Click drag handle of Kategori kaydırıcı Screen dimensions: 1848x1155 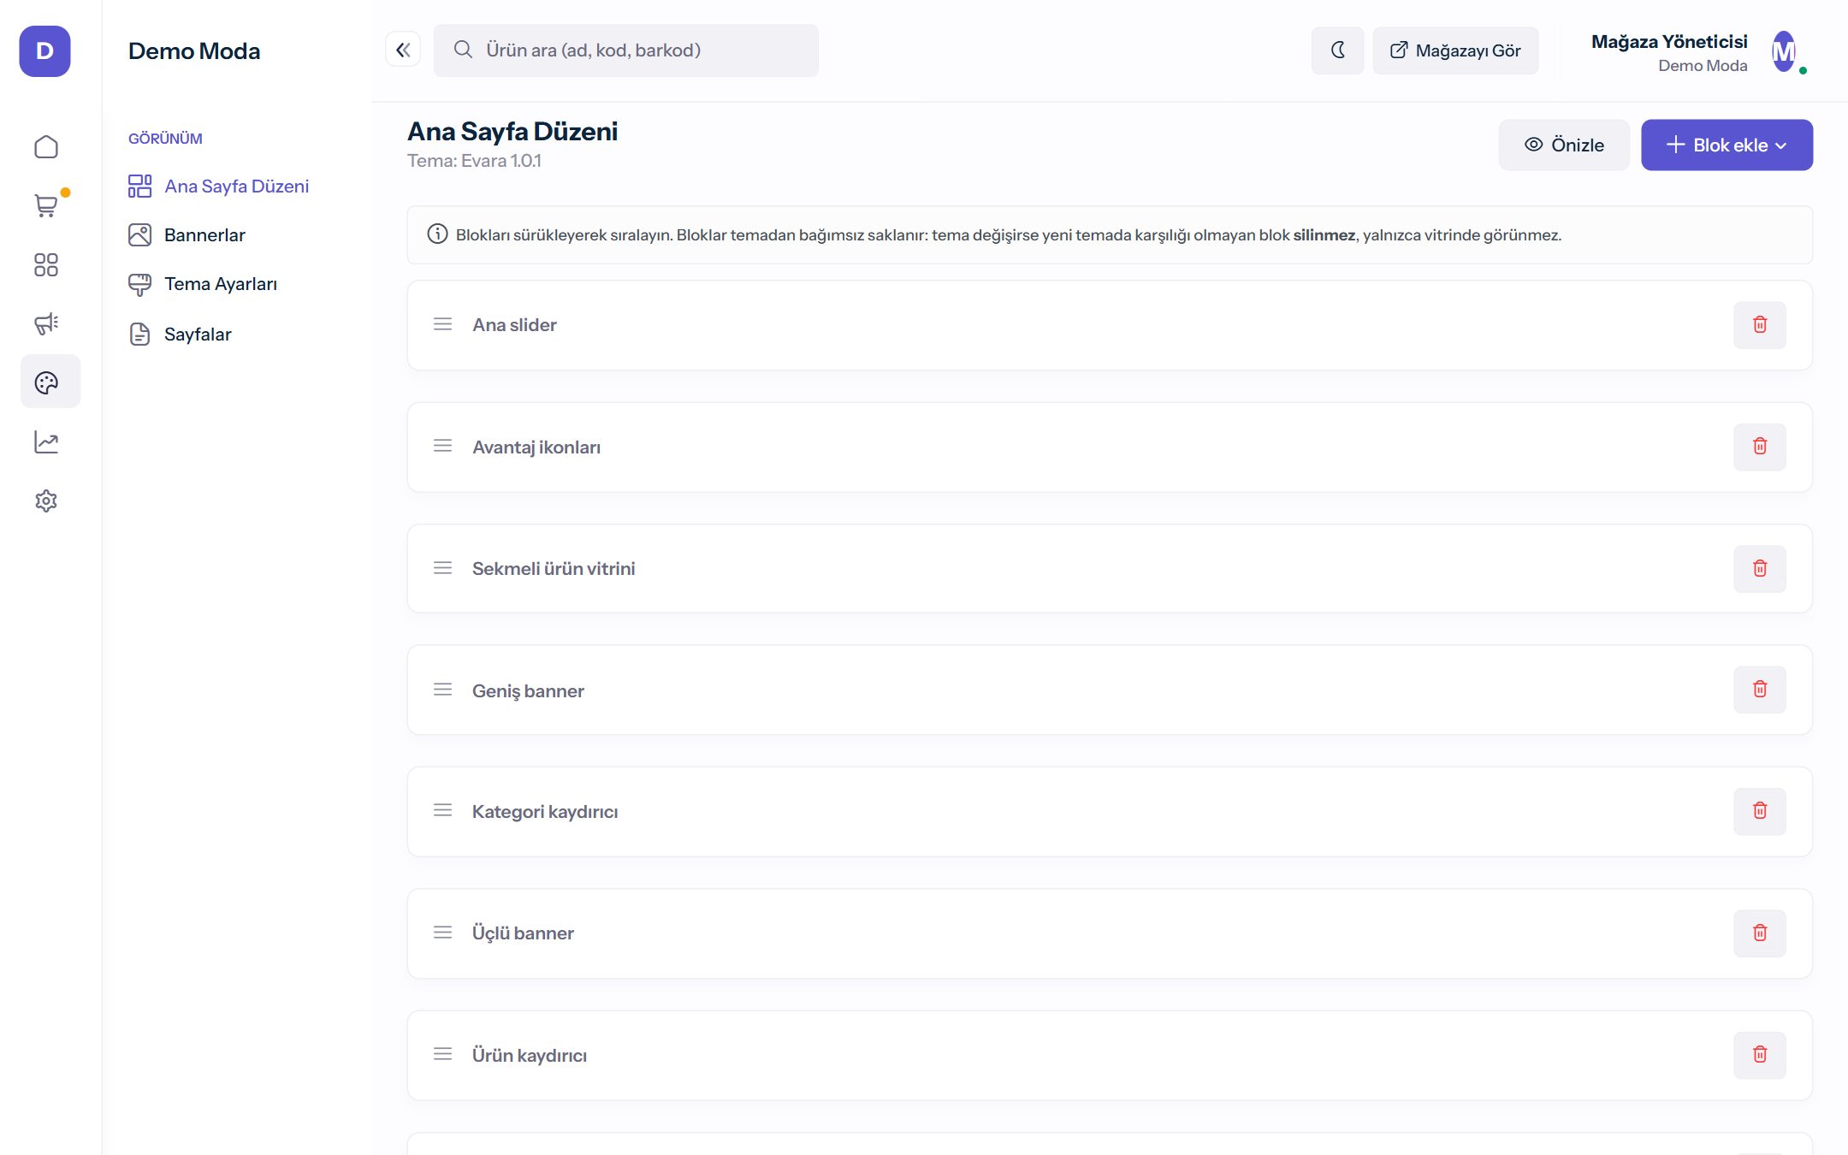pos(442,810)
